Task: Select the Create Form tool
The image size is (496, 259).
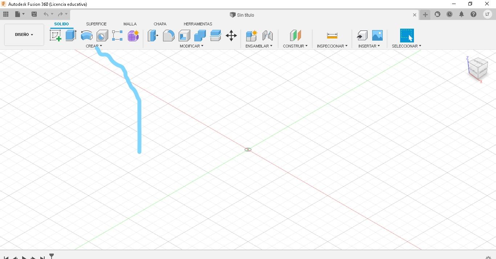Action: coord(133,36)
